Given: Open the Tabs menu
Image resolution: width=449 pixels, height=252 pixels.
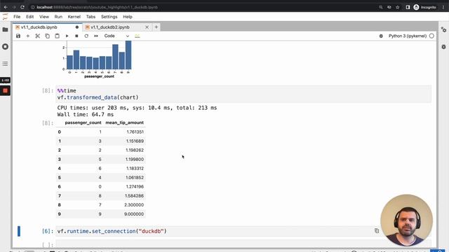Looking at the screenshot, I should click(x=91, y=17).
